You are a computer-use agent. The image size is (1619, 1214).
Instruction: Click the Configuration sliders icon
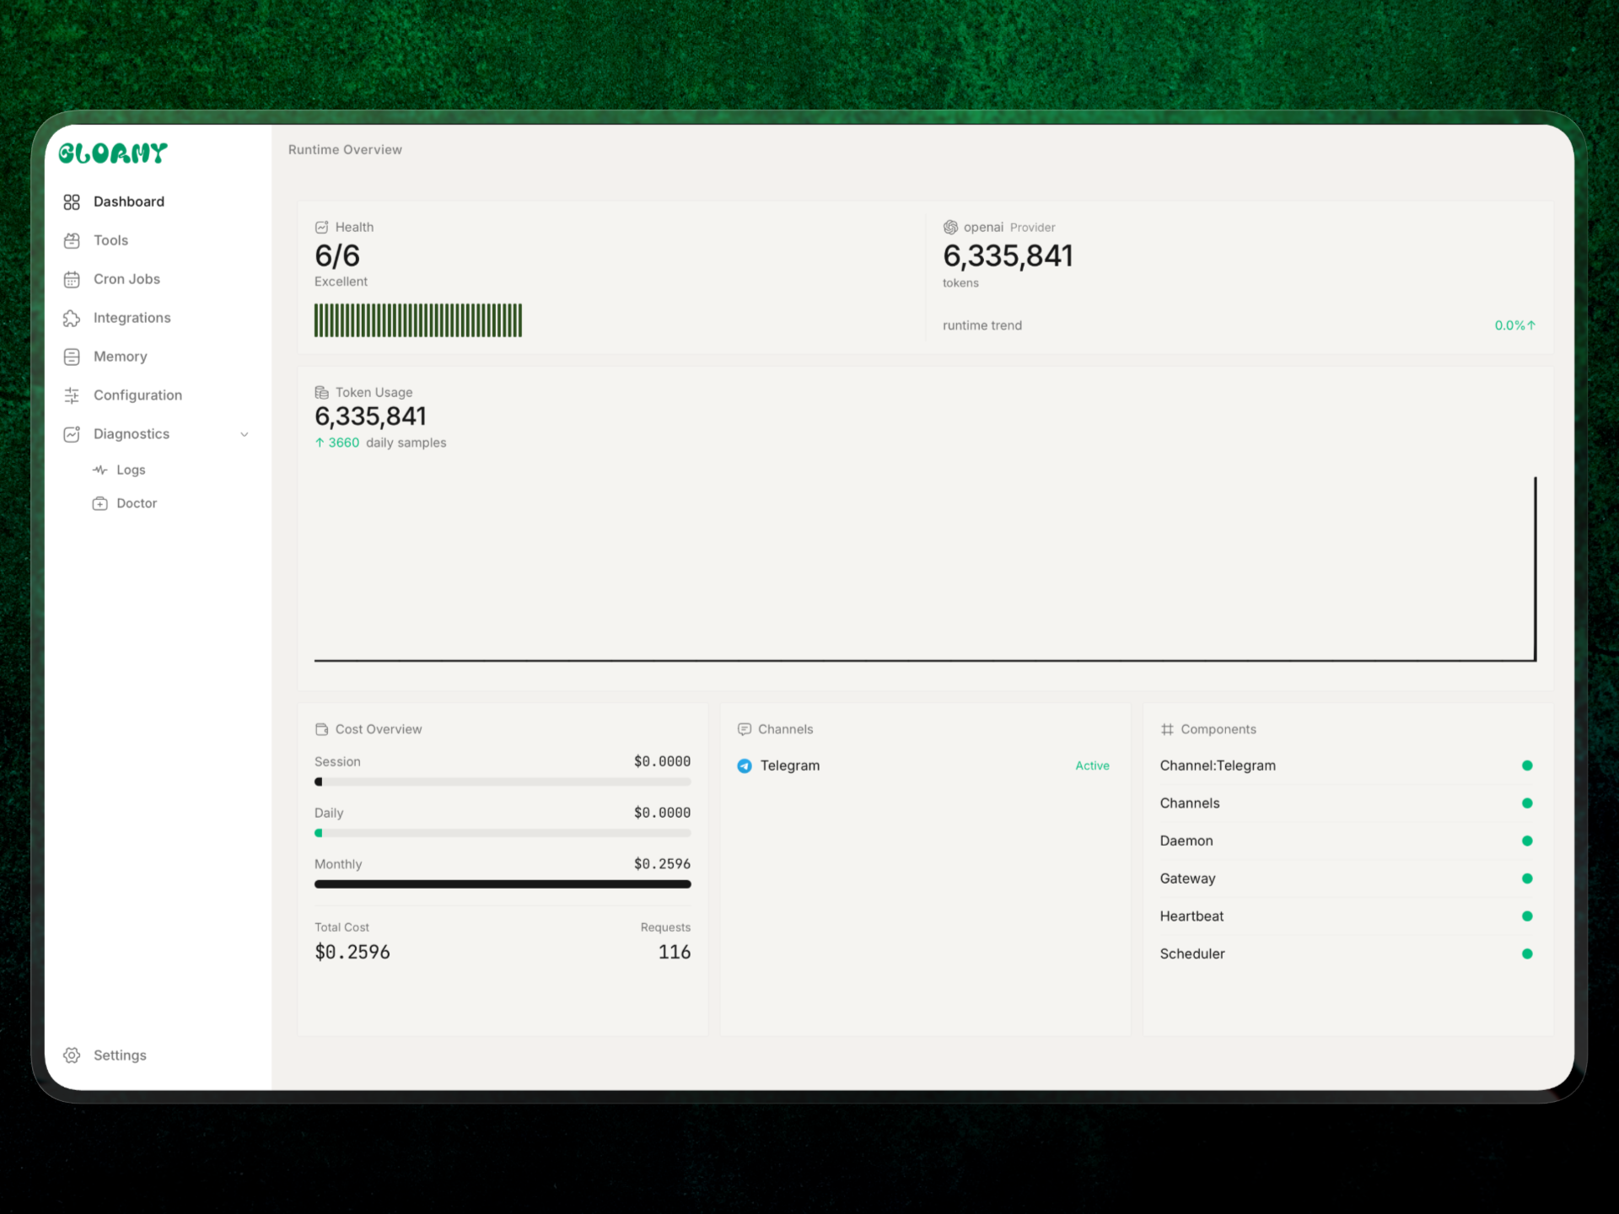tap(72, 396)
